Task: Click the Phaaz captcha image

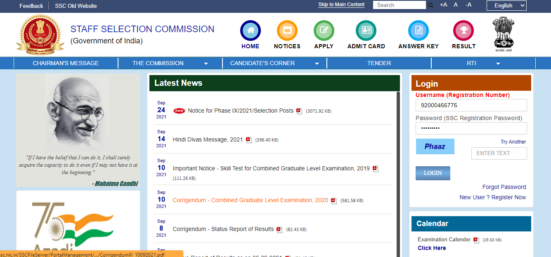Action: (435, 146)
